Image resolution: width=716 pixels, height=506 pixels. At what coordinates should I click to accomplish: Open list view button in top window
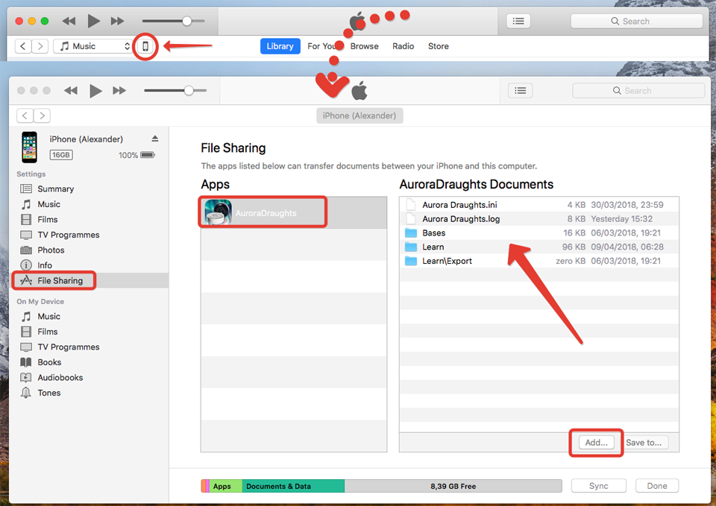click(x=518, y=21)
